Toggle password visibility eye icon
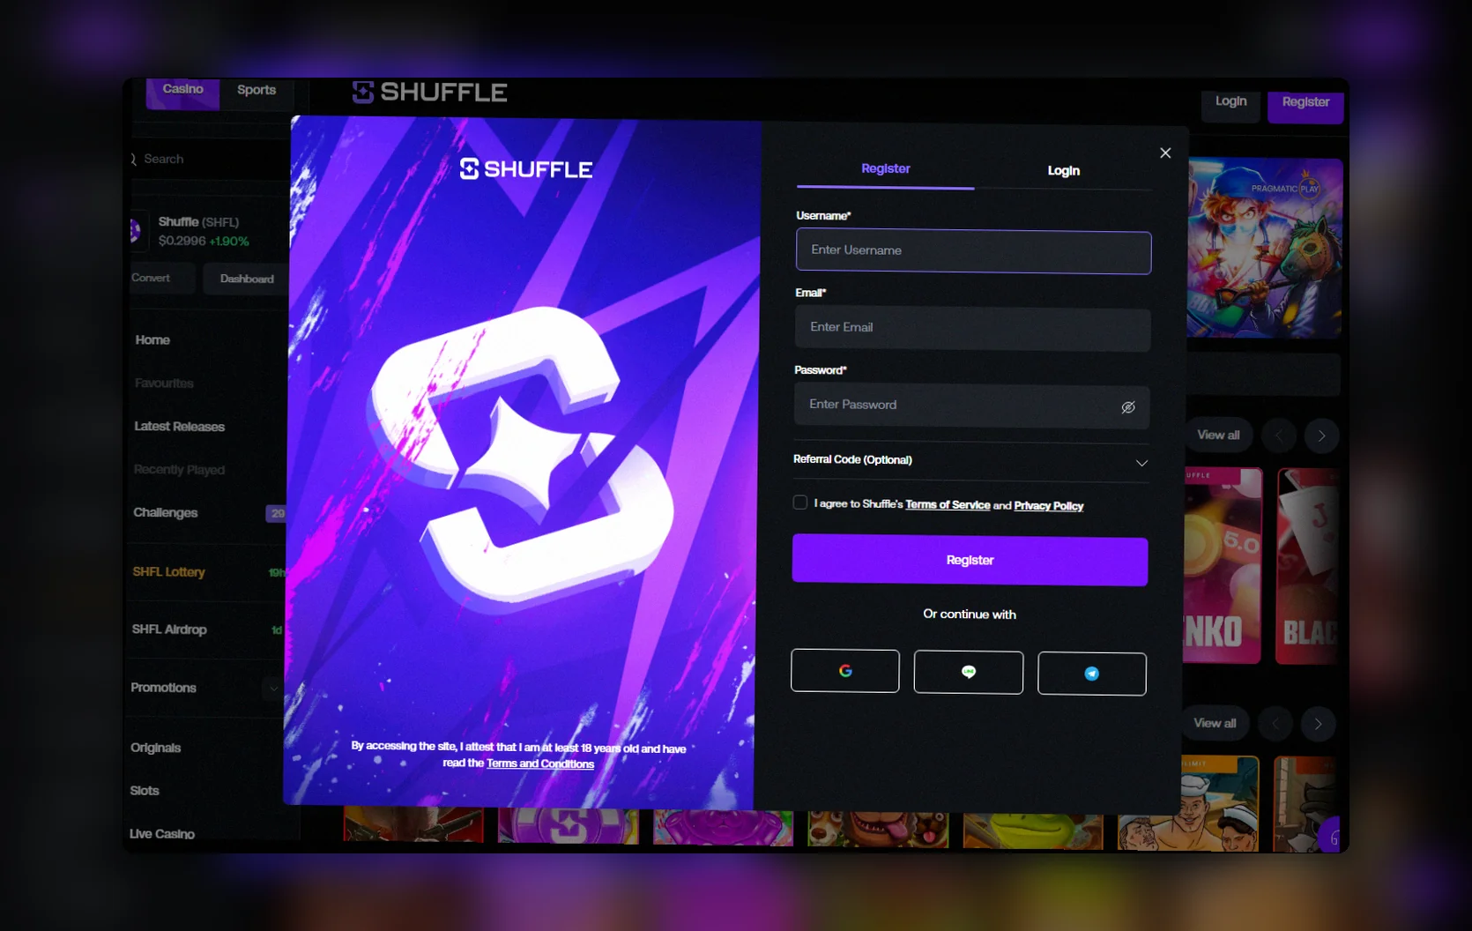Viewport: 1472px width, 931px height. click(x=1127, y=407)
